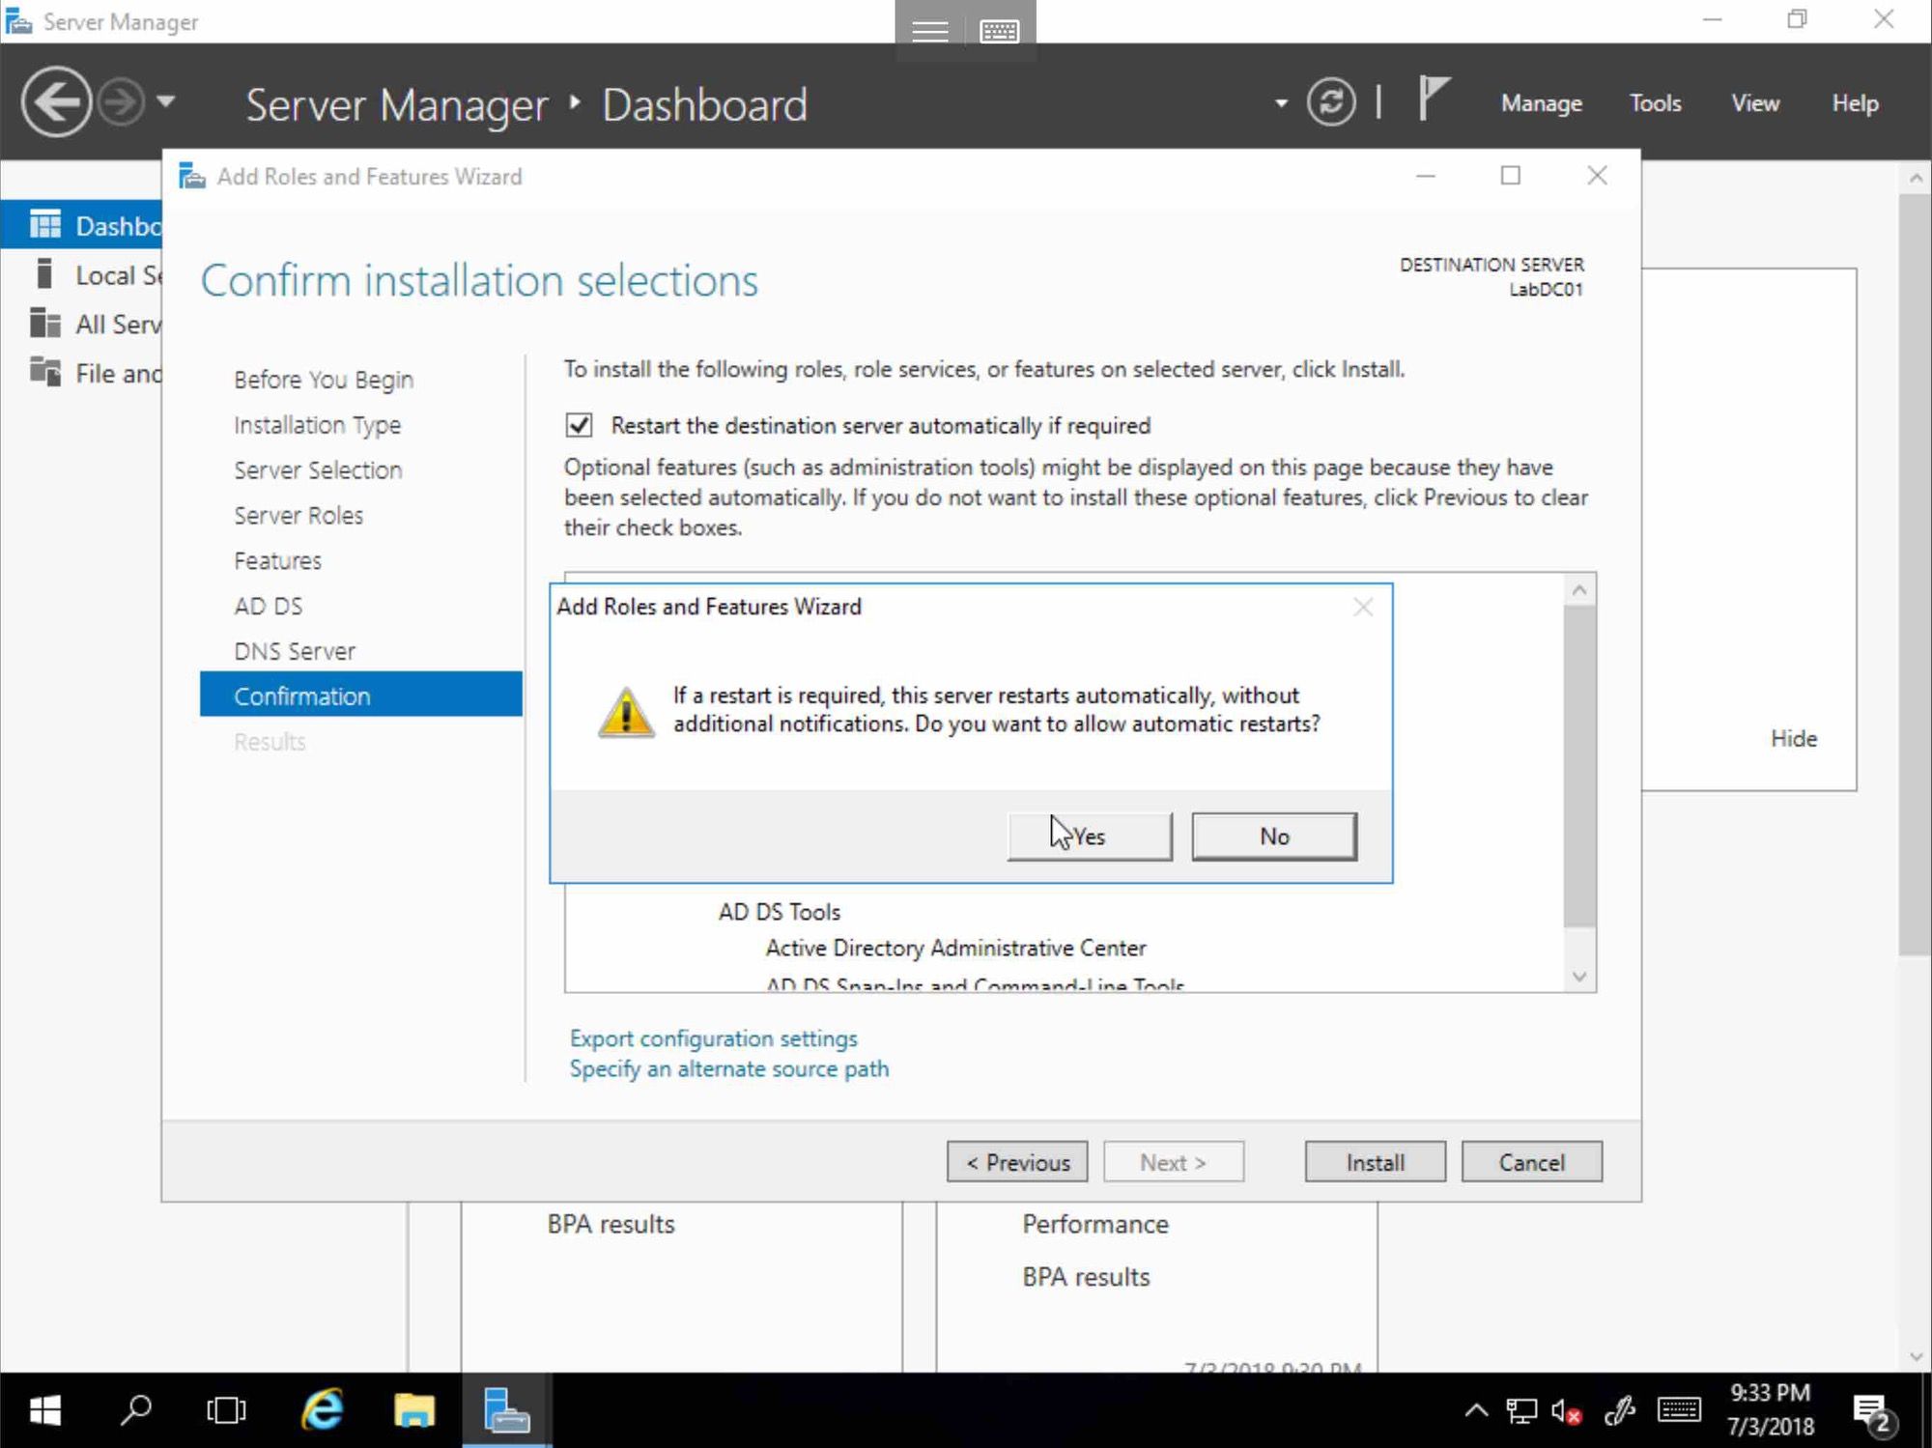This screenshot has height=1448, width=1932.
Task: Go to Features step
Action: click(277, 561)
